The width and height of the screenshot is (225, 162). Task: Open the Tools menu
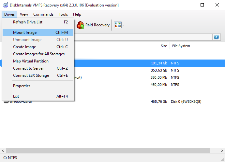tap(63, 14)
